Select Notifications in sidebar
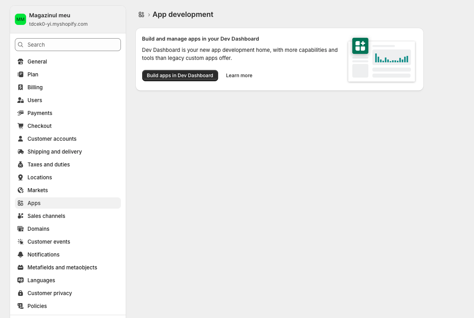 (x=68, y=254)
